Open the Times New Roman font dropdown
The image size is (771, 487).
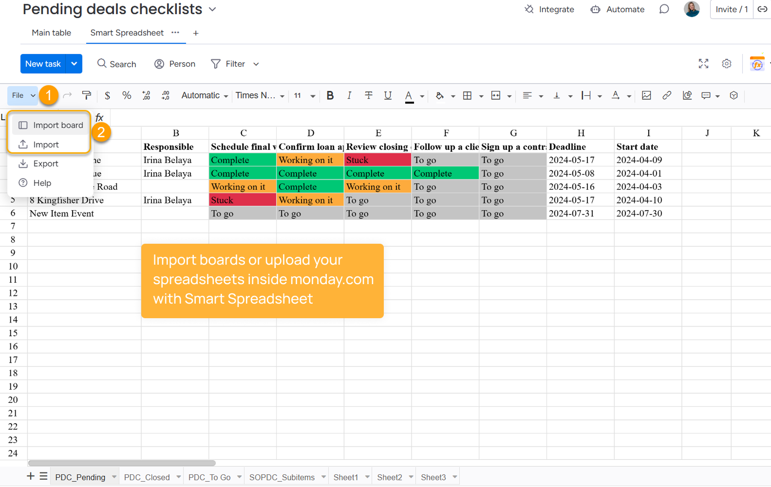[x=260, y=95]
